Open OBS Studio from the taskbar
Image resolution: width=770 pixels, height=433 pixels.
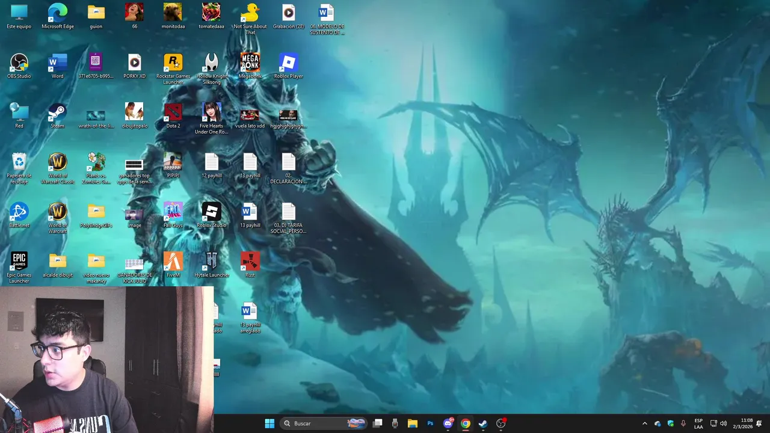500,423
